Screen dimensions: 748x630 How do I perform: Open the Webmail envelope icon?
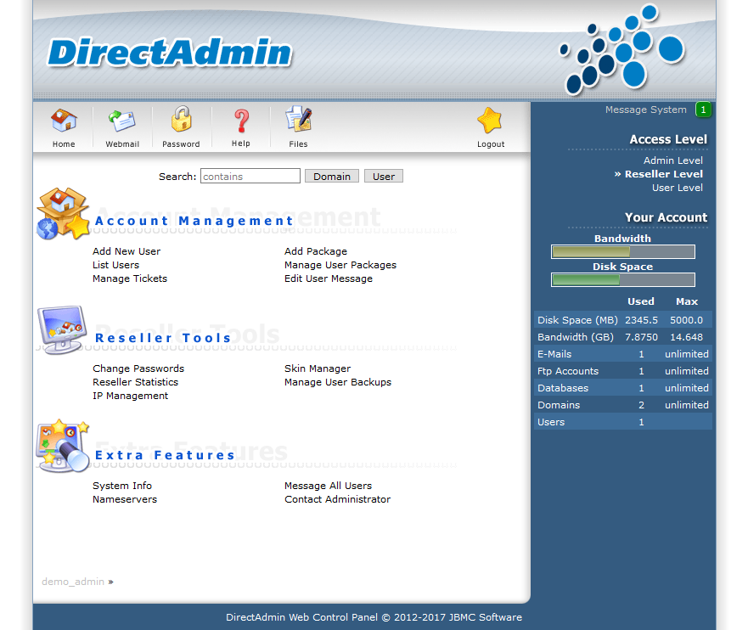tap(122, 121)
